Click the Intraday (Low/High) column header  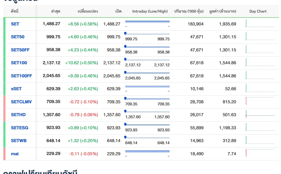pyautogui.click(x=150, y=11)
